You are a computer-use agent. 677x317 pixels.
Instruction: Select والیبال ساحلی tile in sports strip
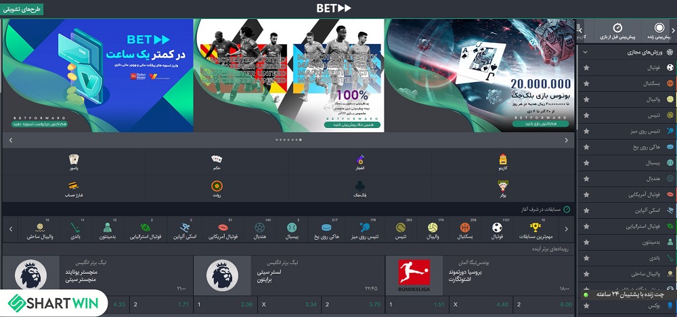tap(40, 230)
